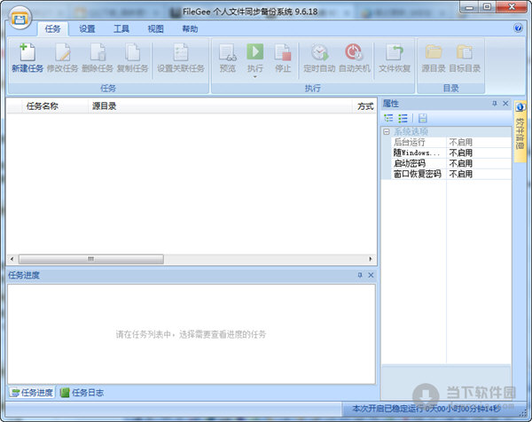This screenshot has width=532, height=422.
Task: Open the 目标目录 folder icon
Action: [x=465, y=52]
